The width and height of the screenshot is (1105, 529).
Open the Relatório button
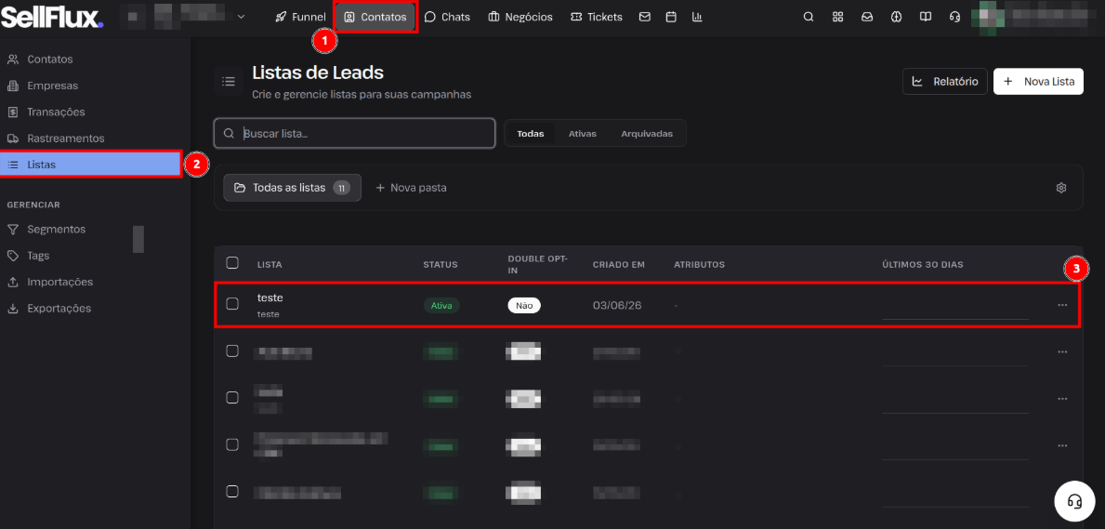[945, 81]
